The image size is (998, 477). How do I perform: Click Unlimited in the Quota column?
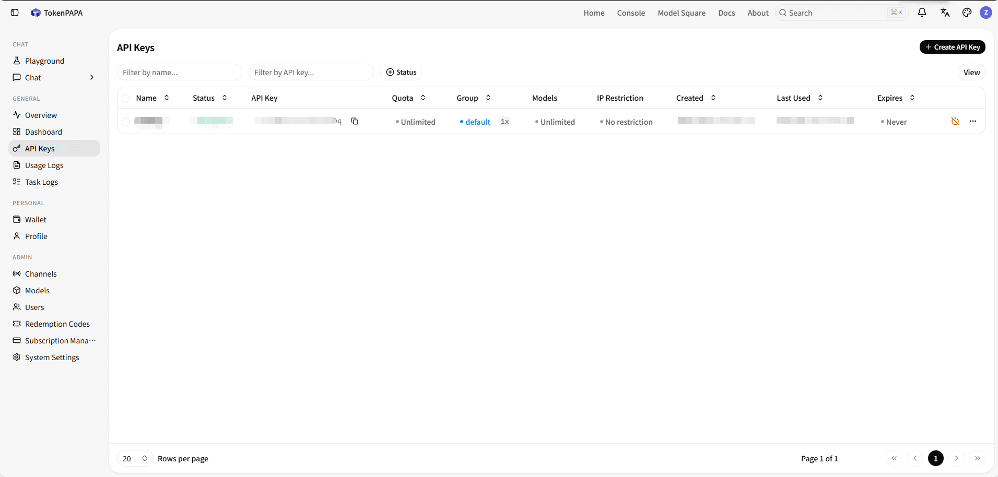point(415,122)
